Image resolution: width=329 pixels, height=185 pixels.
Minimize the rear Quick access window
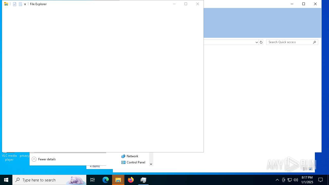(292, 4)
